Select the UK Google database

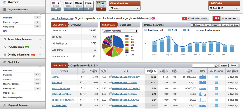pyautogui.click(x=69, y=6)
